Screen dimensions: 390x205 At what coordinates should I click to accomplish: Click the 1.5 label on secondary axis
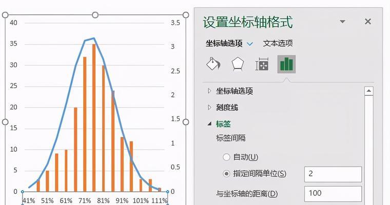175,119
